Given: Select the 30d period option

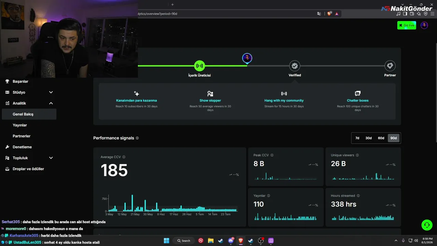Looking at the screenshot, I should click(368, 138).
